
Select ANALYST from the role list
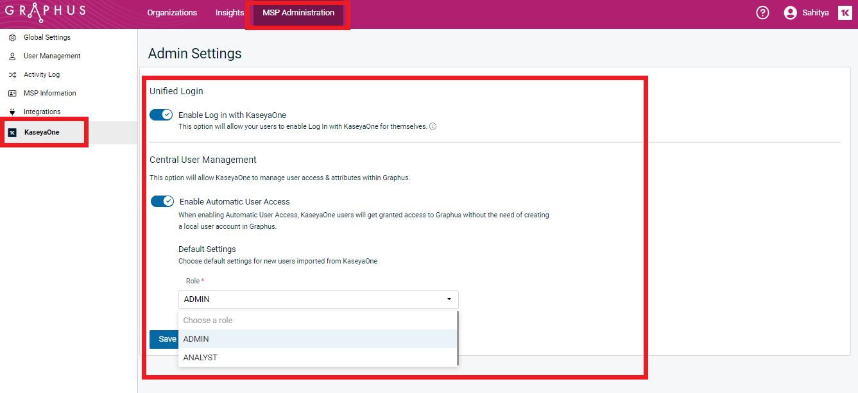(200, 358)
